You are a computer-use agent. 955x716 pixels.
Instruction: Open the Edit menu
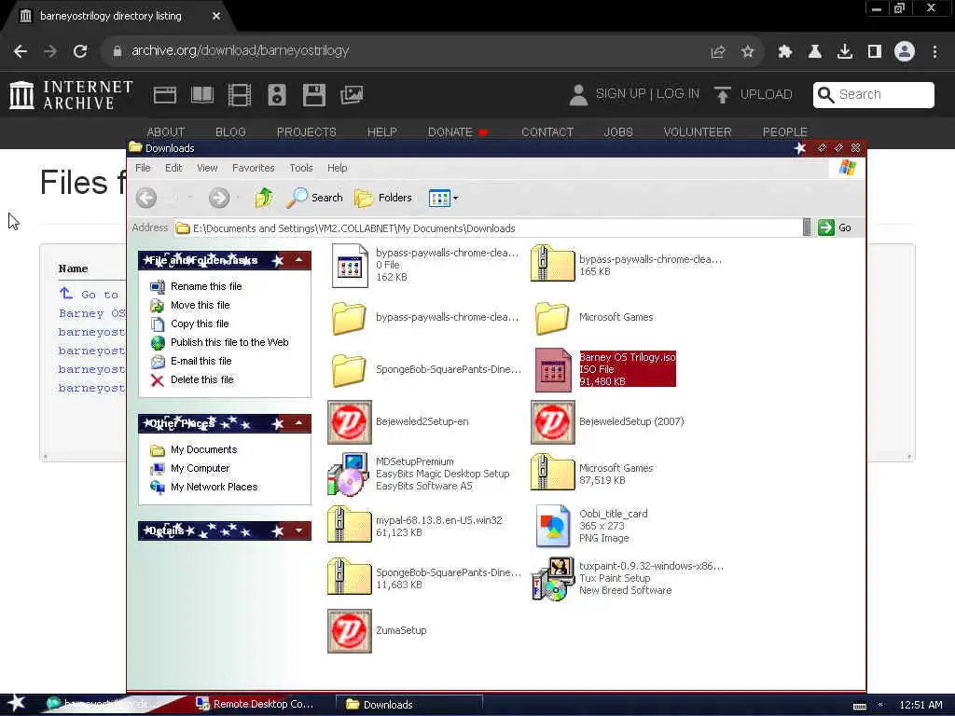pos(173,168)
